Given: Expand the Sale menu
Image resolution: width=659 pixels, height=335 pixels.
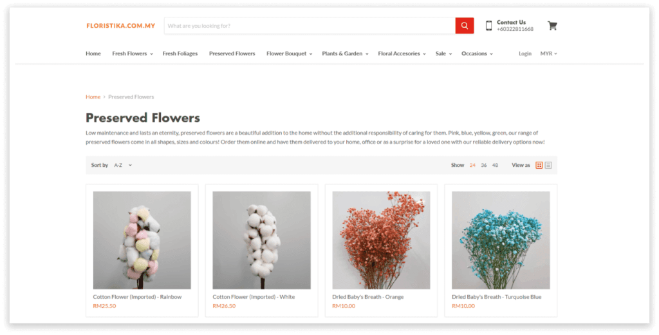Looking at the screenshot, I should point(443,53).
